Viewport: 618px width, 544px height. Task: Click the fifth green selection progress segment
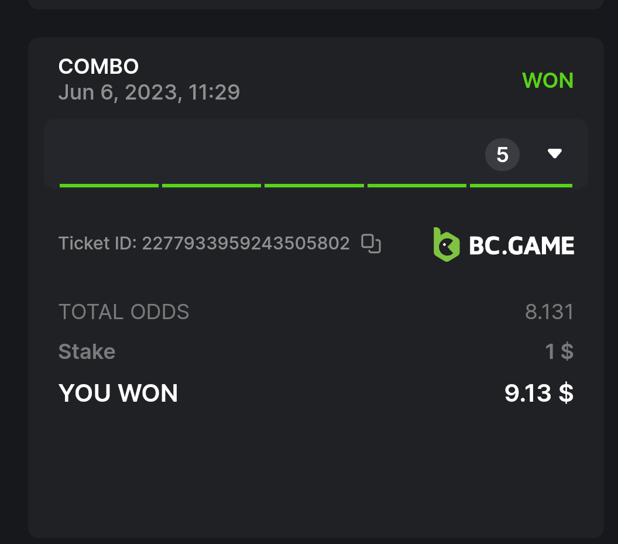click(521, 186)
